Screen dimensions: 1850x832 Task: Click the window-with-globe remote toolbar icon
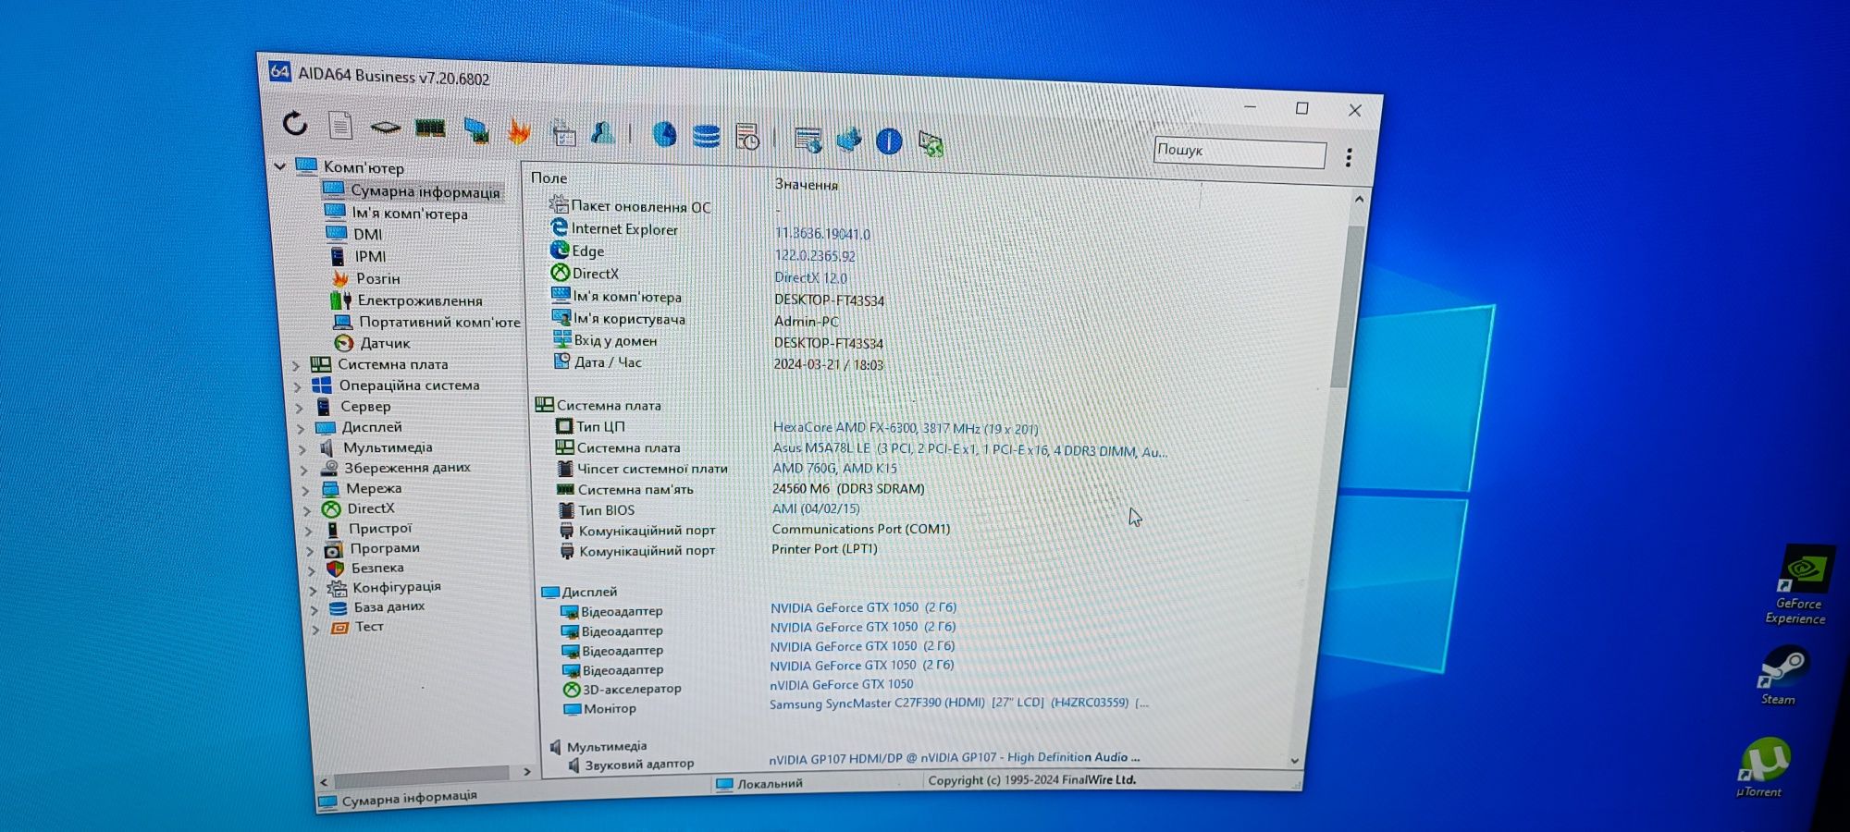808,140
